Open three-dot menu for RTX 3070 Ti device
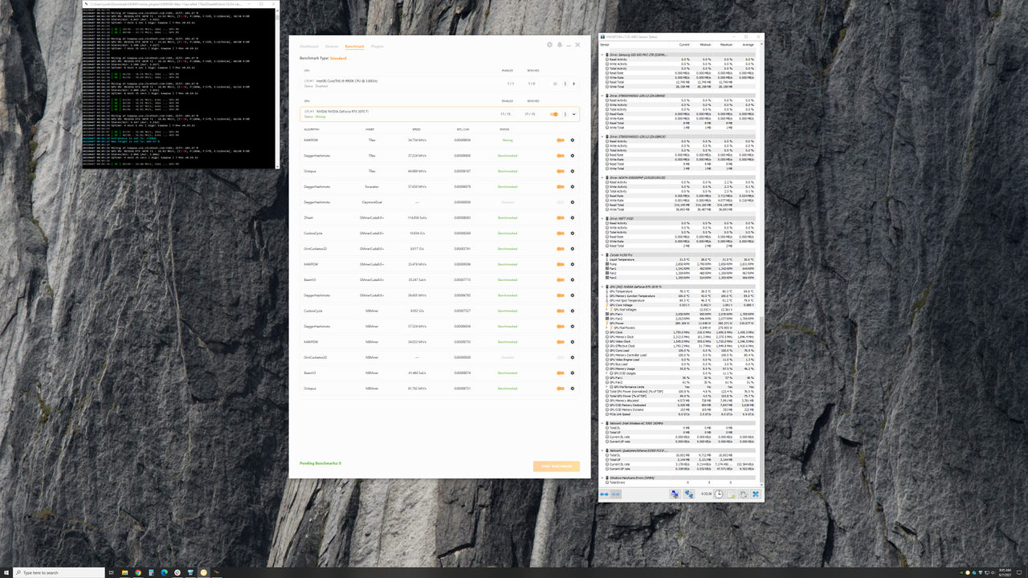 coord(565,114)
